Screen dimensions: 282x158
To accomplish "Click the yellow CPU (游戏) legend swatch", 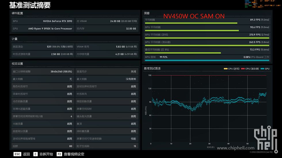I will 226,69.
